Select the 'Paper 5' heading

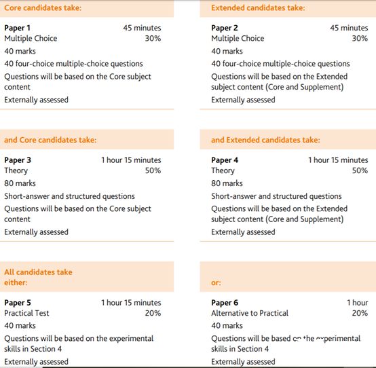pos(18,303)
